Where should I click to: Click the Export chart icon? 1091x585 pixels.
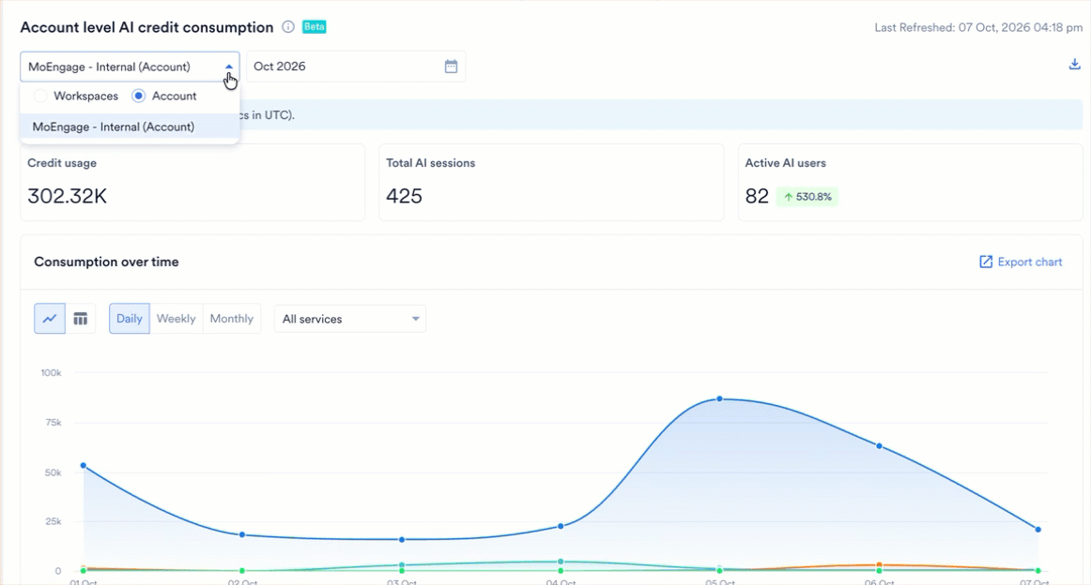[986, 262]
